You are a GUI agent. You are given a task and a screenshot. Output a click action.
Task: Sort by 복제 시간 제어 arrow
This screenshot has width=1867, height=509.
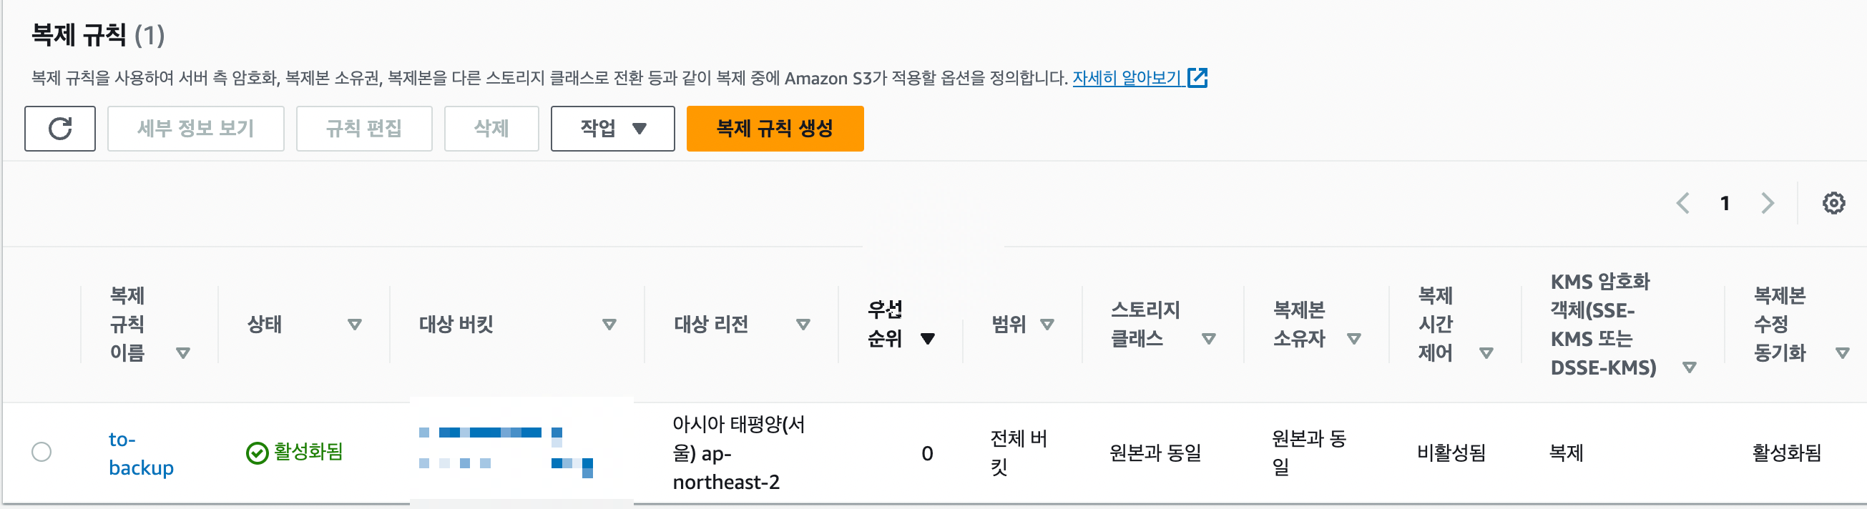1486,353
